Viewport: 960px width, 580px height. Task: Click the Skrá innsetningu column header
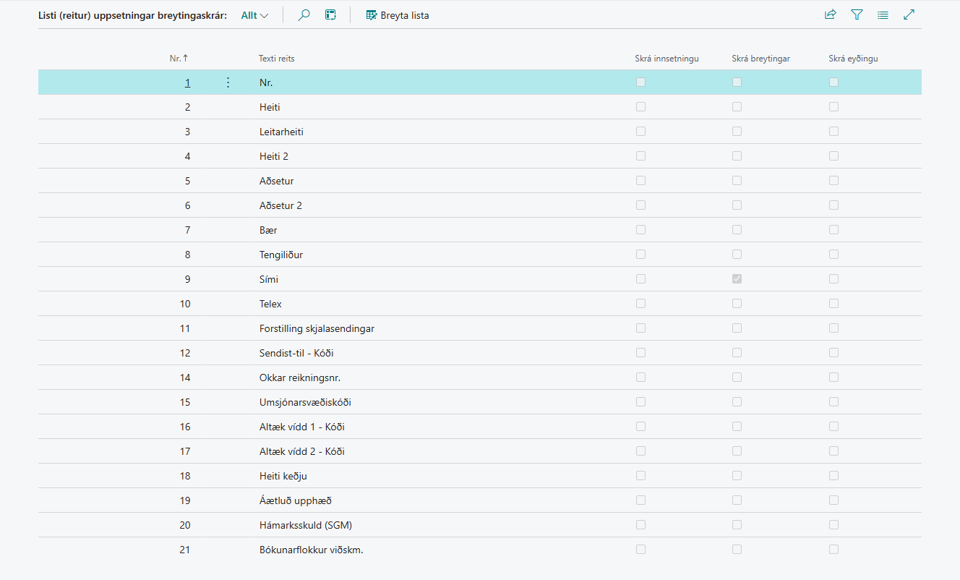pos(667,59)
